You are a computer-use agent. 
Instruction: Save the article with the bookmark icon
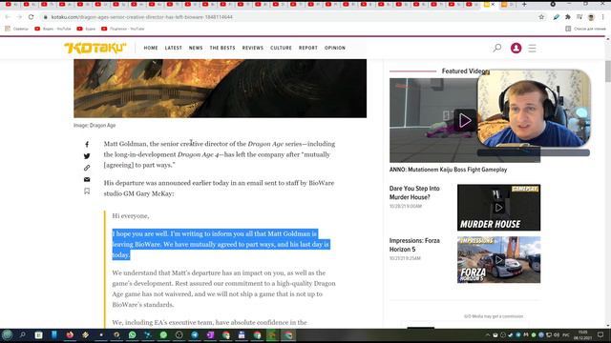click(x=87, y=191)
